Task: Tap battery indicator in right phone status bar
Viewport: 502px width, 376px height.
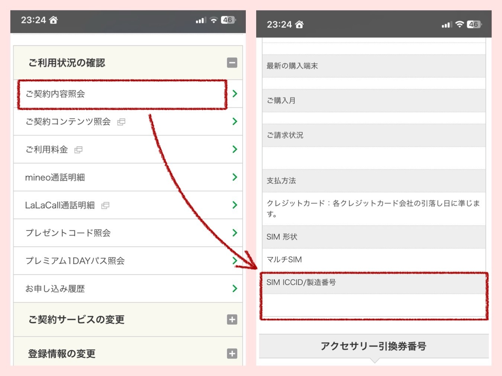Action: [x=474, y=25]
